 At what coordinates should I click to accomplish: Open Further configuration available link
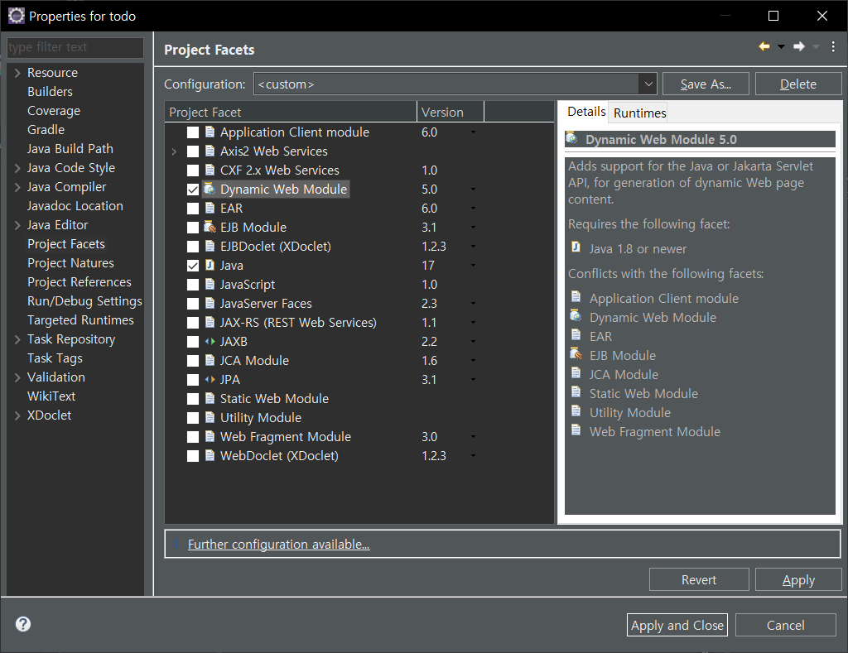[x=278, y=544]
